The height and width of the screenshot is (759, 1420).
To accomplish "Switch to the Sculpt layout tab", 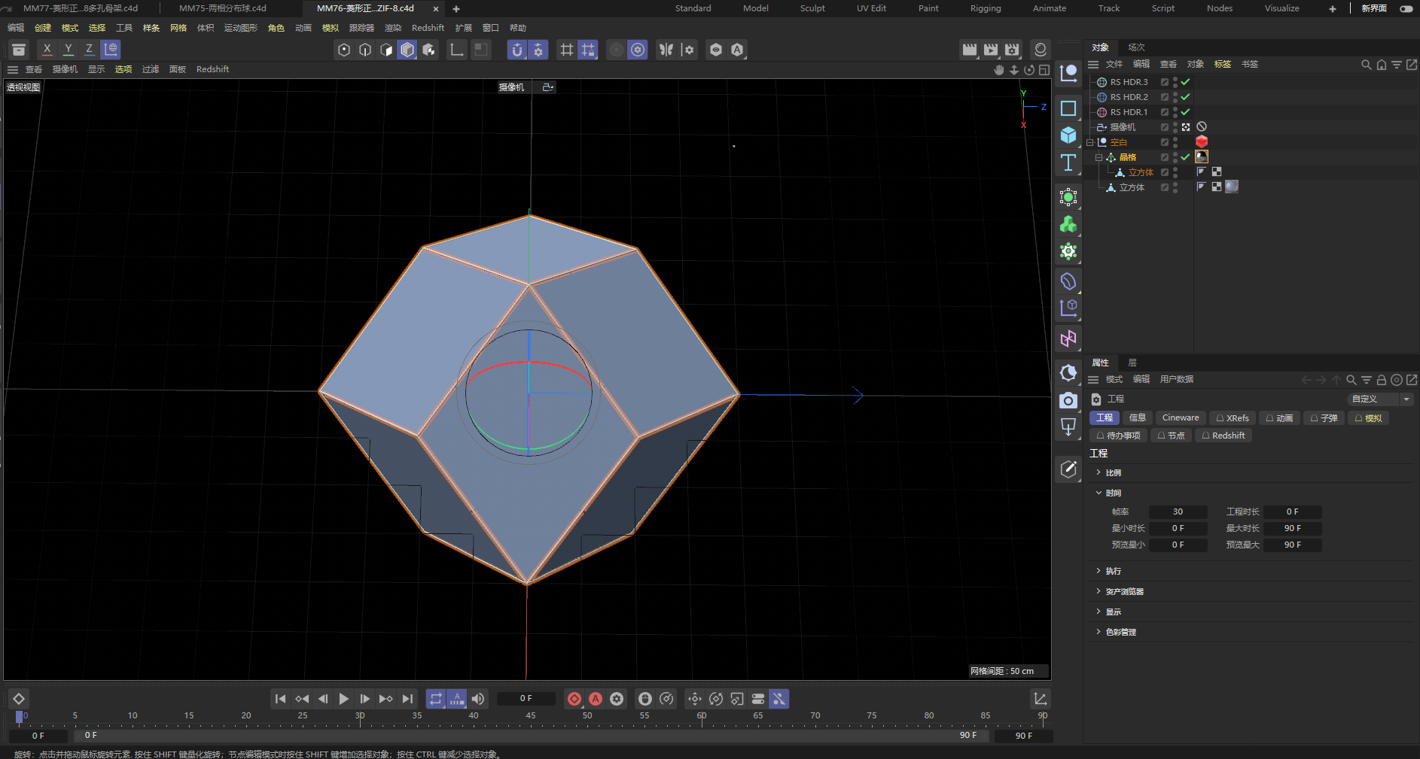I will (x=812, y=8).
